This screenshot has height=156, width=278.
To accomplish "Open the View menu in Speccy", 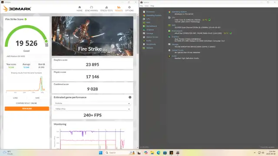I will 146,6.
